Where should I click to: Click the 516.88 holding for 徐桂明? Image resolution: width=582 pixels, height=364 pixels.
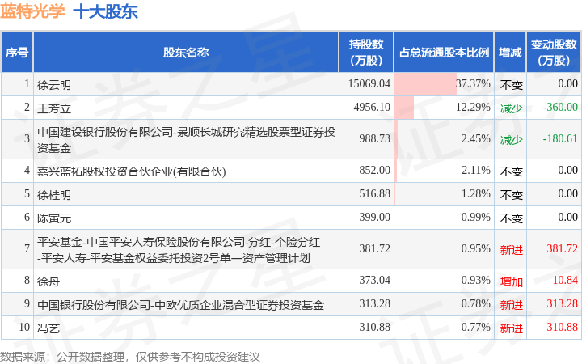click(374, 194)
